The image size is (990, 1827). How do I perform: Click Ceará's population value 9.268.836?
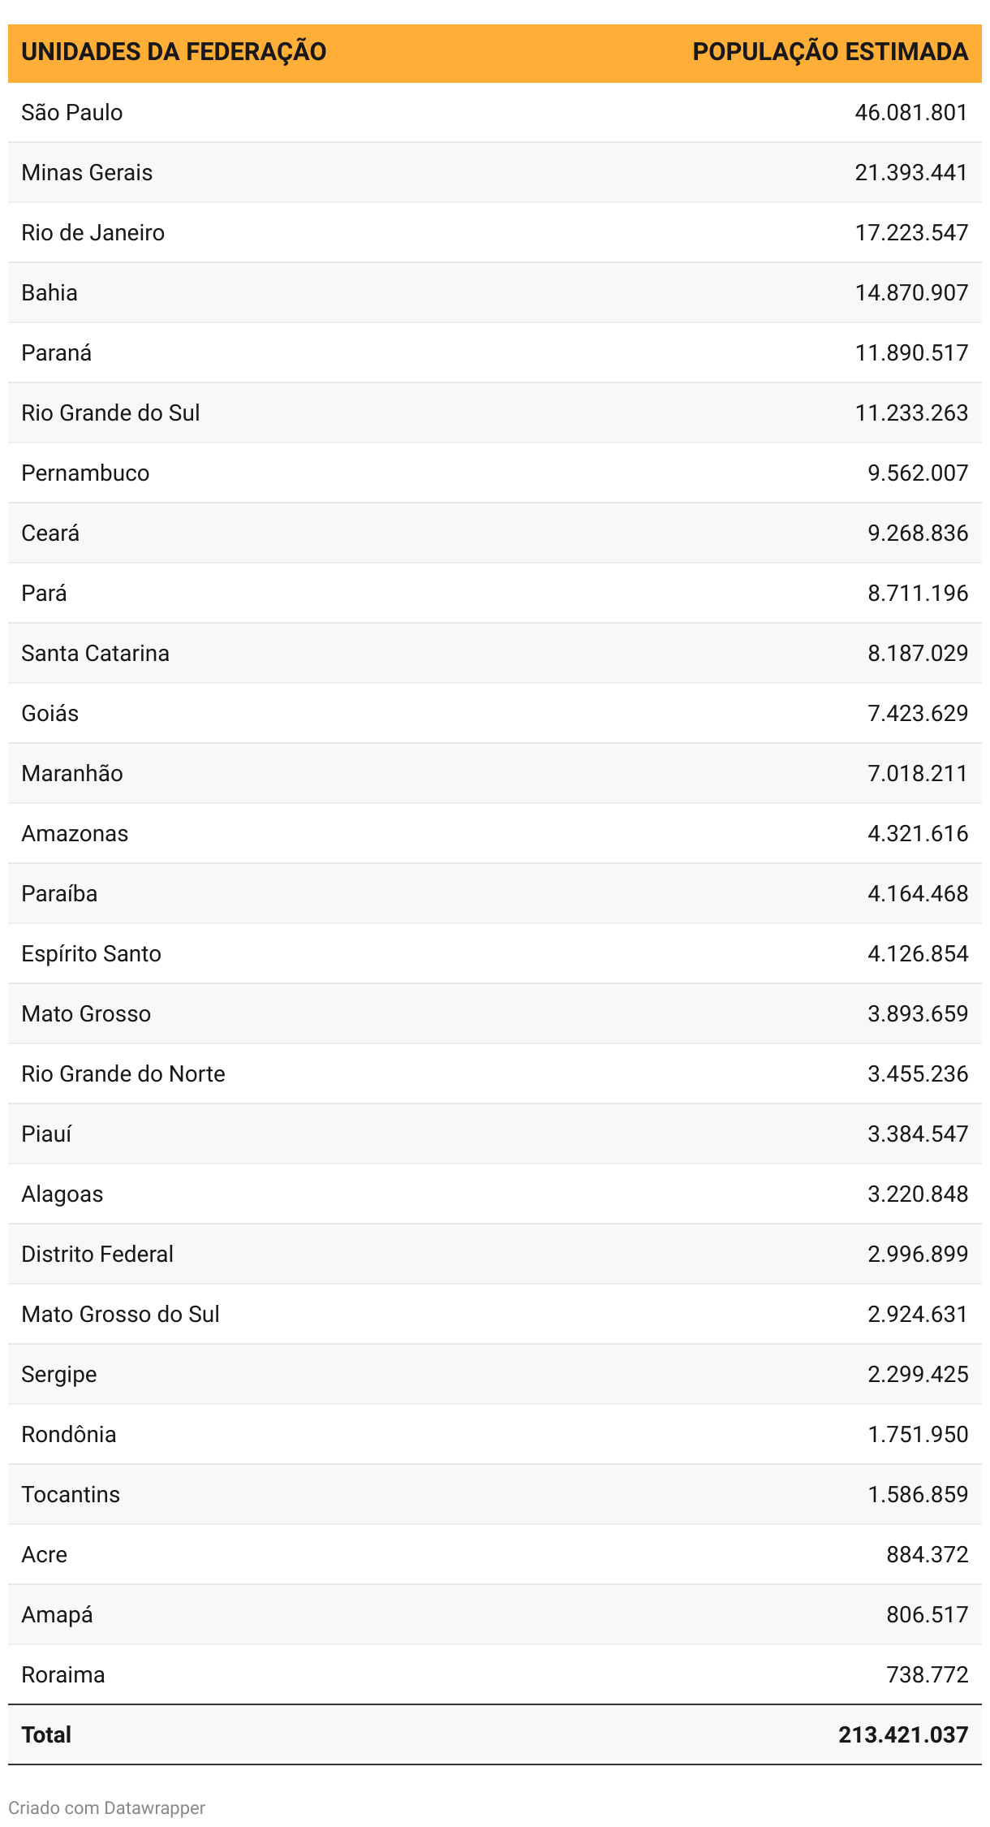917,533
